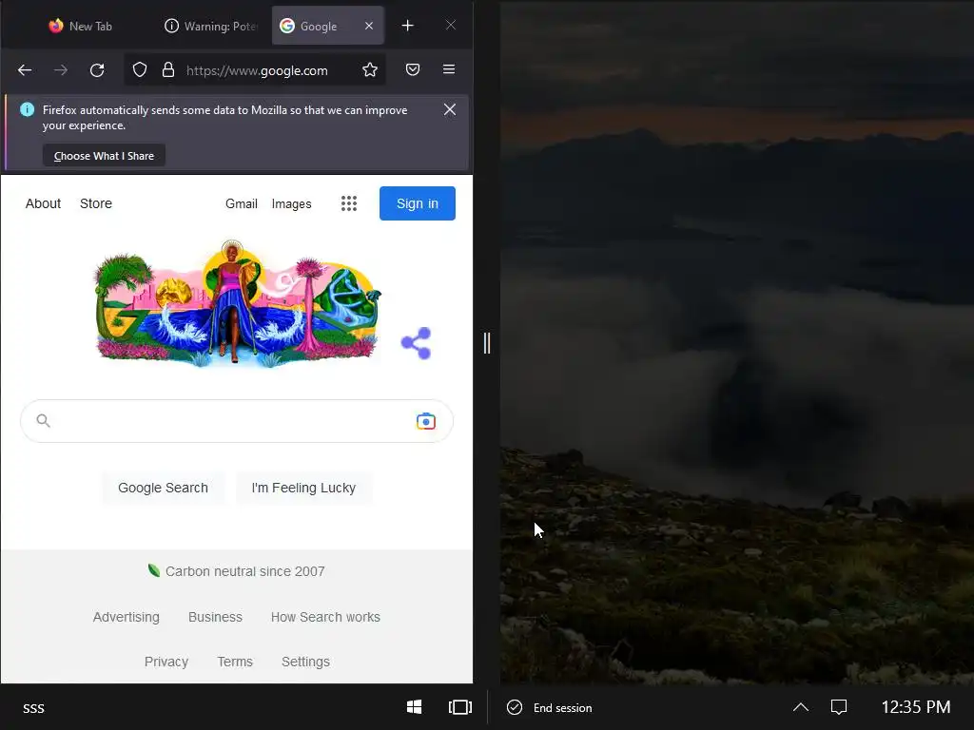Screen dimensions: 974x730
Task: Open the Business footer link
Action: click(215, 617)
